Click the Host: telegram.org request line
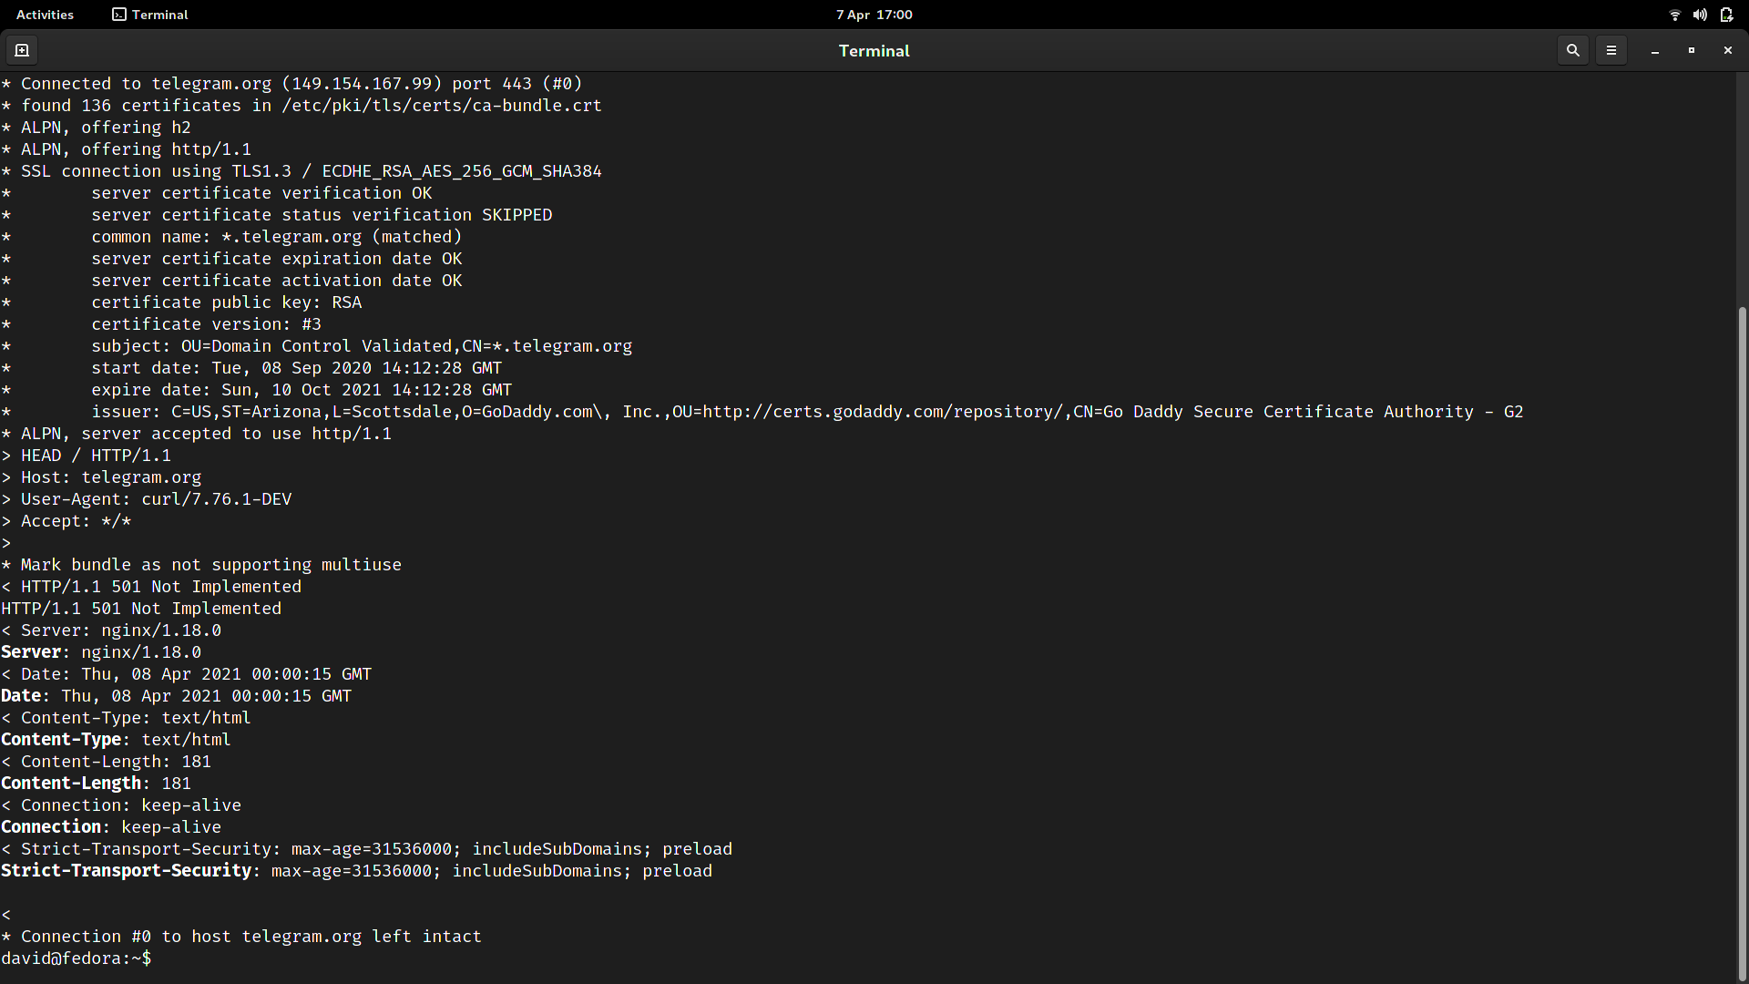Viewport: 1749px width, 984px height. coord(110,477)
